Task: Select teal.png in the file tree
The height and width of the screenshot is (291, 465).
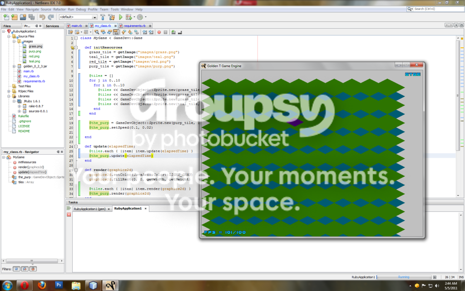Action: click(x=34, y=61)
